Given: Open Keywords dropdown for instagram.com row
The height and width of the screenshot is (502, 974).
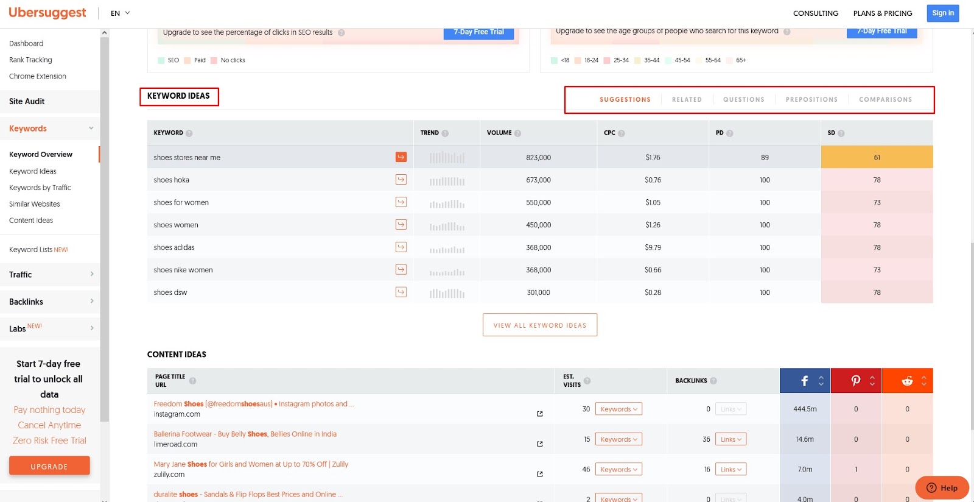Looking at the screenshot, I should [618, 409].
